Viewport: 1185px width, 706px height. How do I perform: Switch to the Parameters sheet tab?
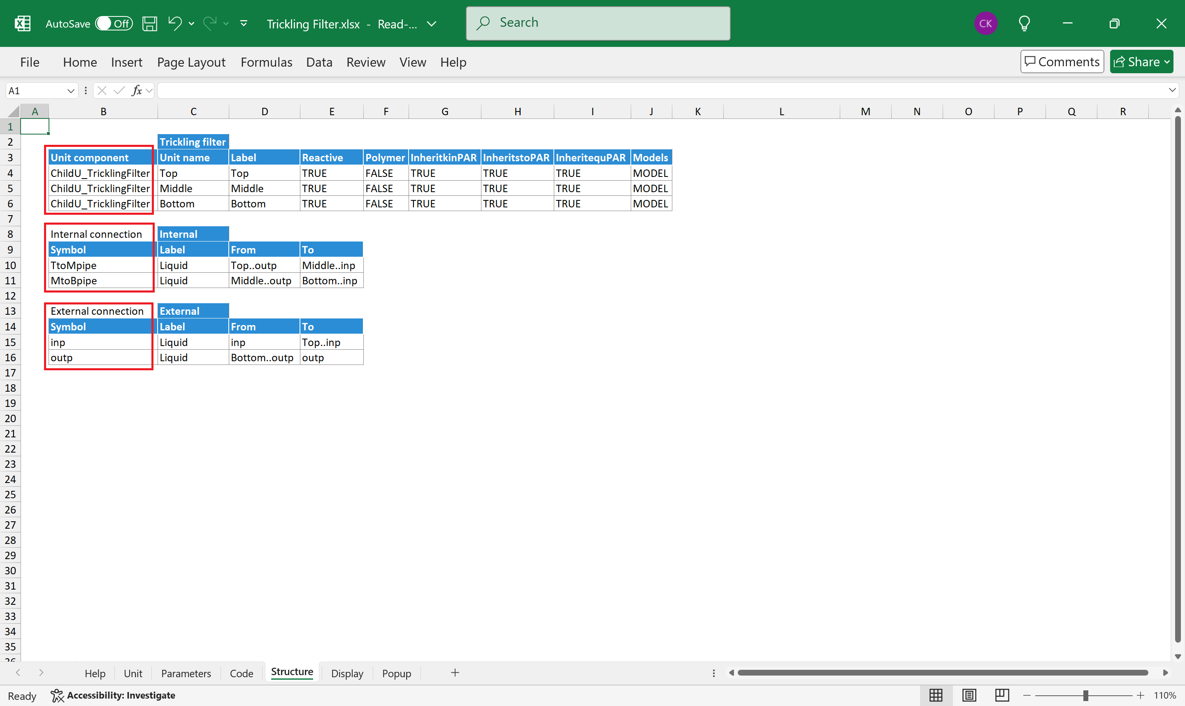[x=186, y=673]
